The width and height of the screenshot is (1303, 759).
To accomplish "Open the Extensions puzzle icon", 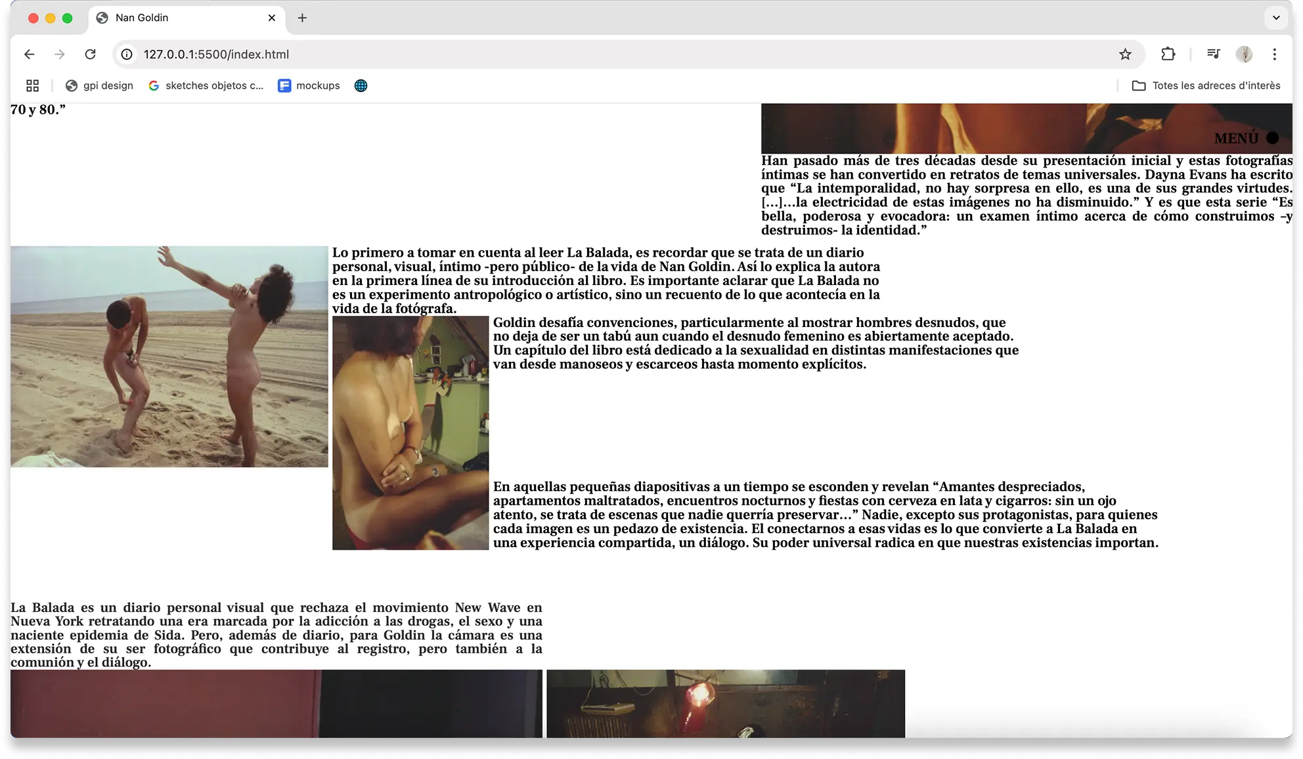I will pyautogui.click(x=1168, y=54).
